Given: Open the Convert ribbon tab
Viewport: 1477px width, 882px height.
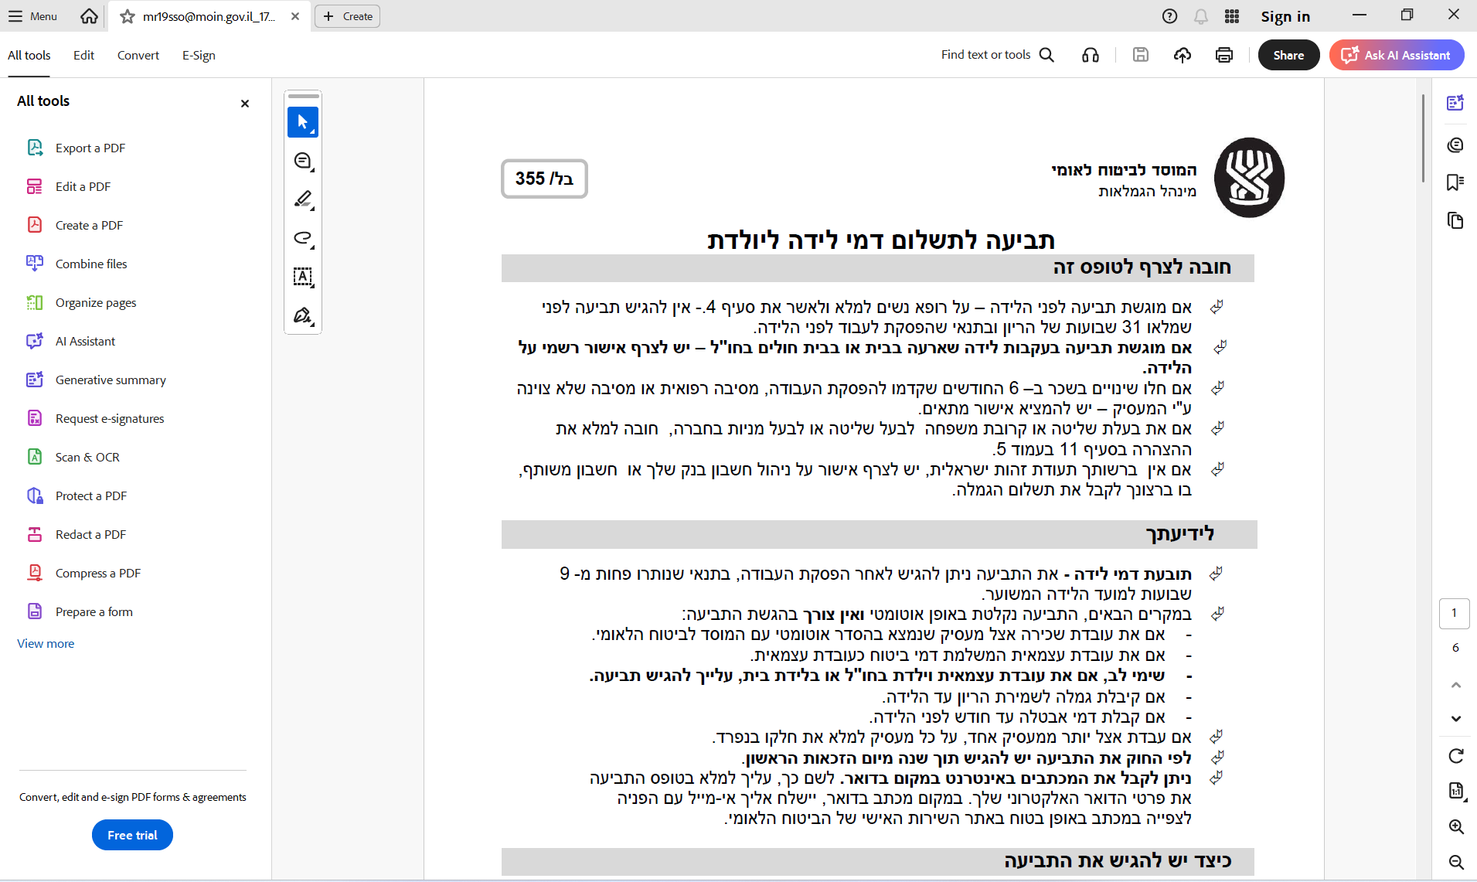Looking at the screenshot, I should click(x=138, y=55).
